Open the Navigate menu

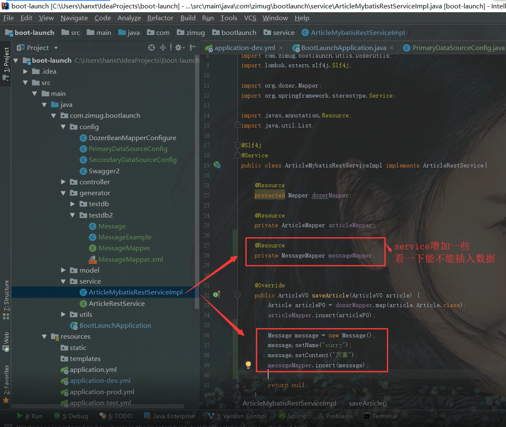(x=74, y=18)
